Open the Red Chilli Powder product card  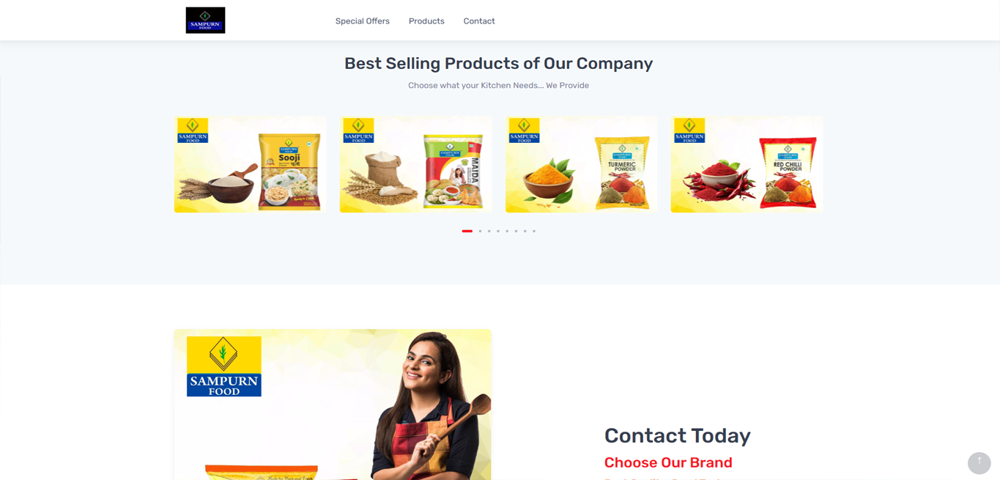[747, 164]
